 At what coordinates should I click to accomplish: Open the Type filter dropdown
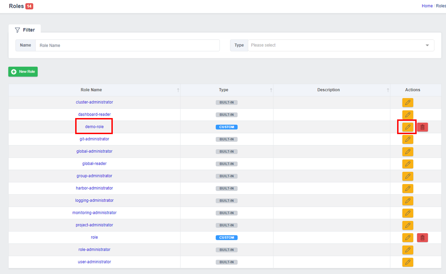(x=341, y=45)
